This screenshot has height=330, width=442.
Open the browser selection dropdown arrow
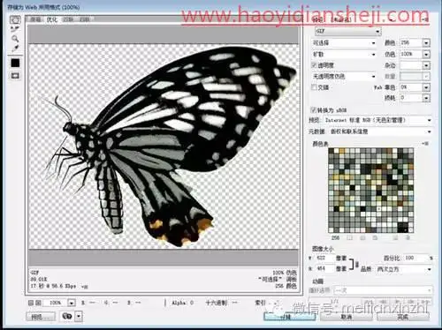coord(79,317)
